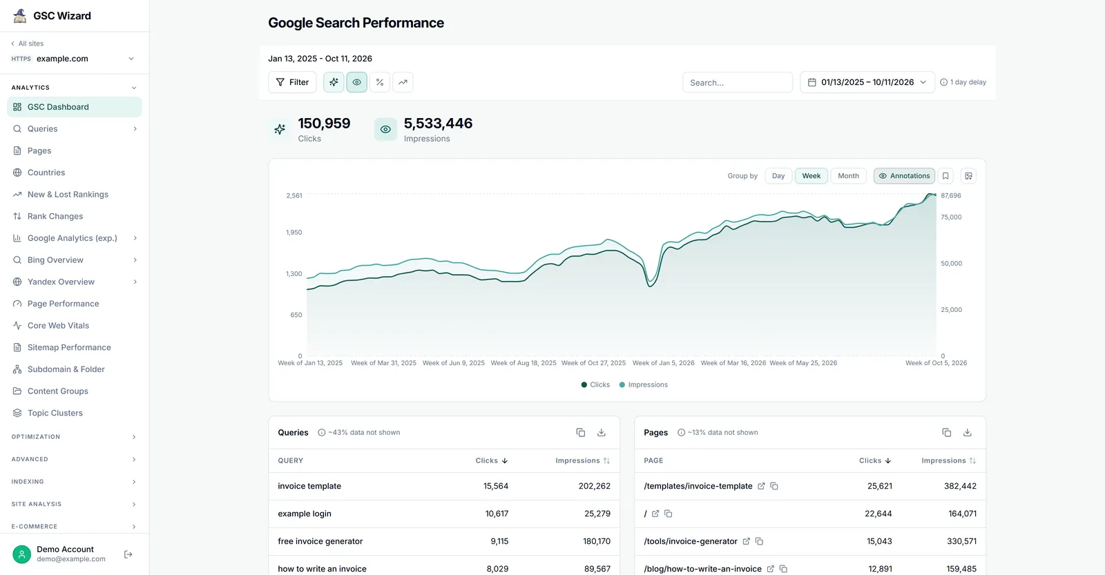Image resolution: width=1105 pixels, height=575 pixels.
Task: Click the large Impressions summary eye icon
Action: 385,129
